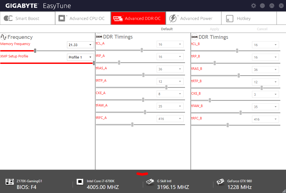Click the Hotkey K icon
This screenshot has height=193, width=286.
[x=230, y=19]
